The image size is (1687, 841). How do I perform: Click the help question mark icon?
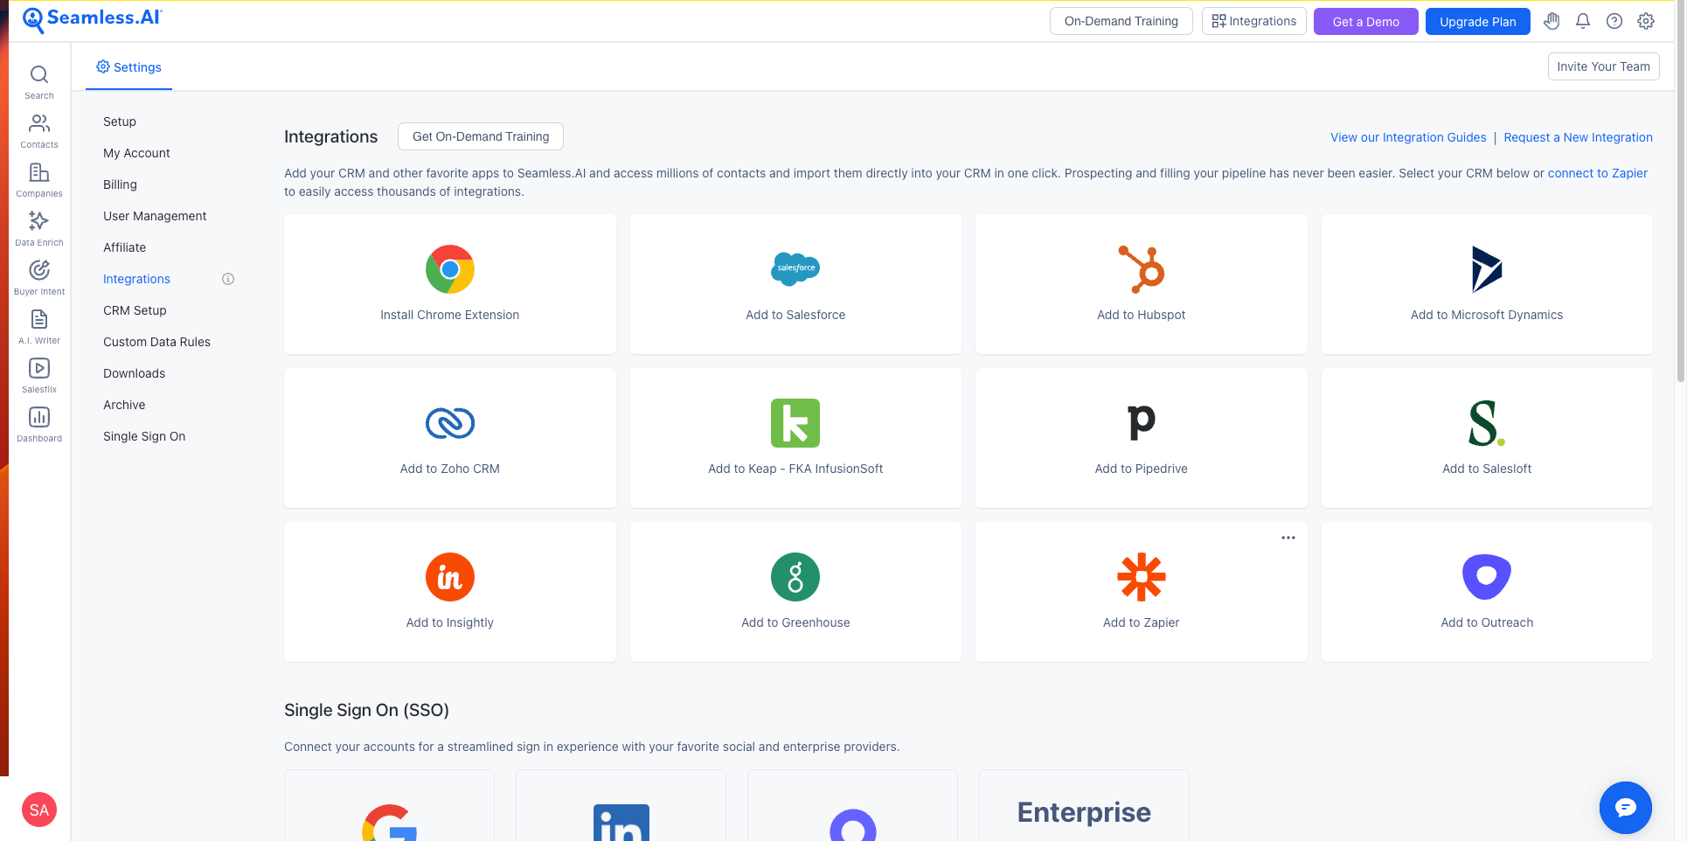(1614, 21)
